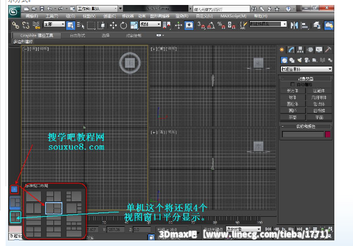
Task: Click the Open File icon in title bar
Action: [x=34, y=9]
